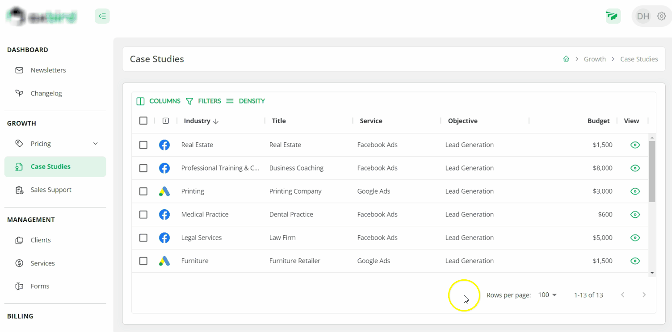672x332 pixels.
Task: Click the "1-13 of 13" pagination text
Action: 588,295
